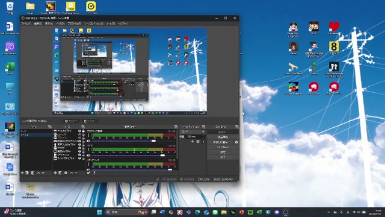This screenshot has height=217, width=385.
Task: Move source up with the up arrow
Action: [72, 173]
